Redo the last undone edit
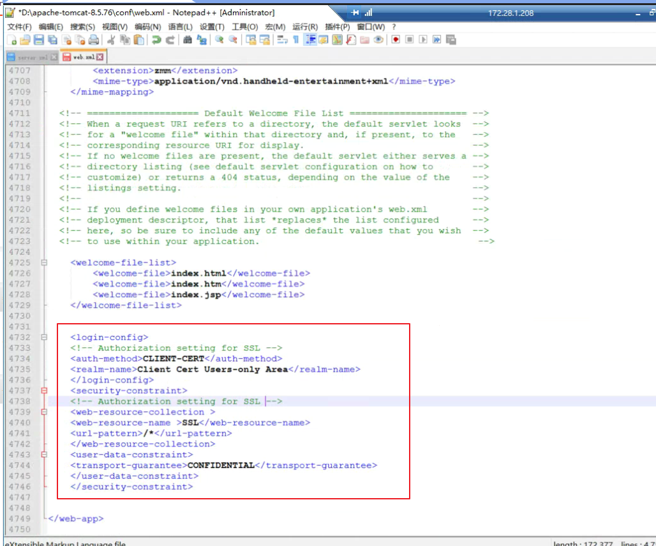The image size is (656, 546). pyautogui.click(x=170, y=40)
